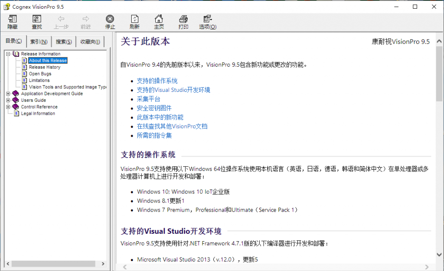
Task: Expand the Control Reference node
Action: [x=8, y=107]
